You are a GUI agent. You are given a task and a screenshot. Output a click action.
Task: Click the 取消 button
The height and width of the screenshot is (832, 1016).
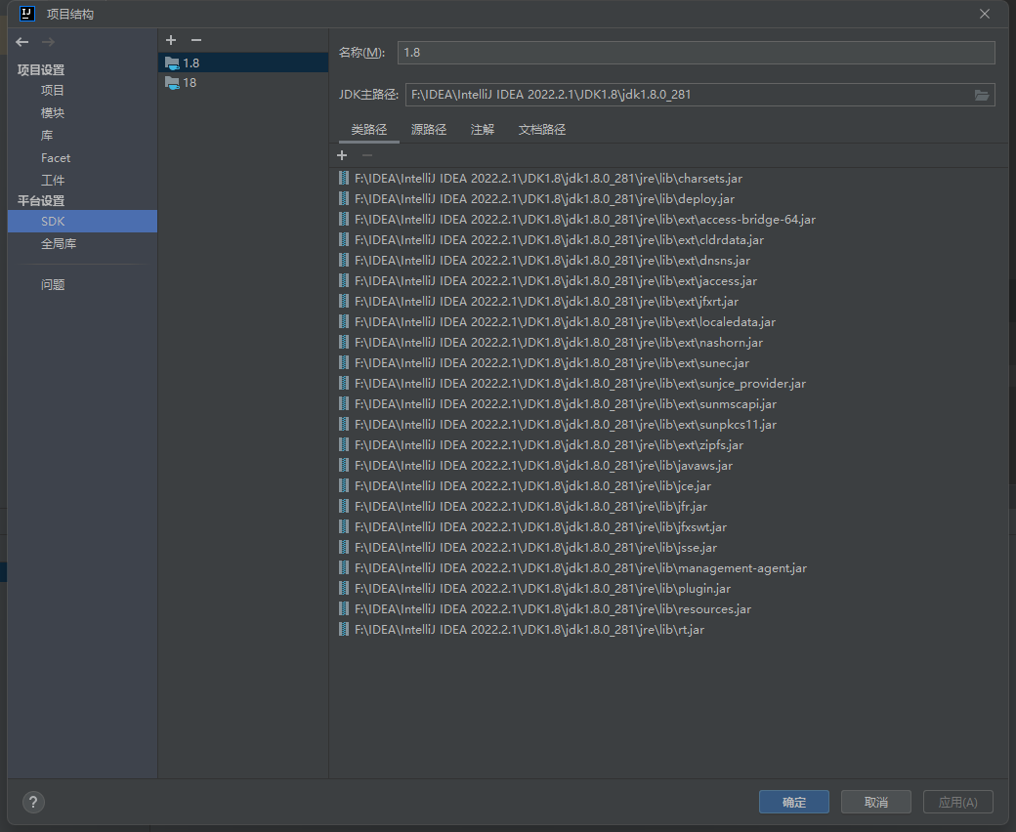876,803
